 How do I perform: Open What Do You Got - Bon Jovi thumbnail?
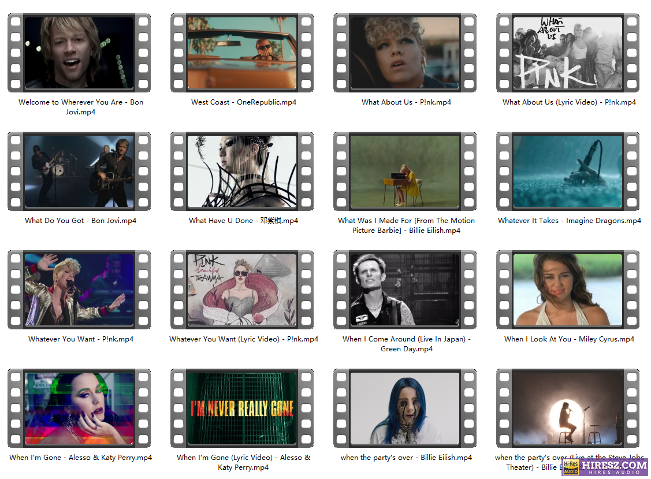[x=79, y=171]
